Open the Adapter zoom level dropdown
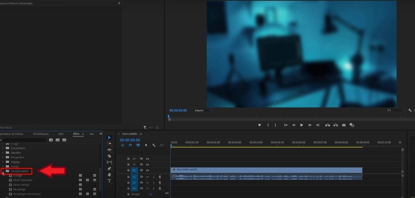 click(x=203, y=110)
